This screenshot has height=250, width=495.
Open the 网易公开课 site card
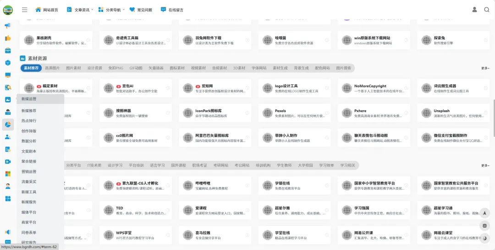click(x=374, y=235)
